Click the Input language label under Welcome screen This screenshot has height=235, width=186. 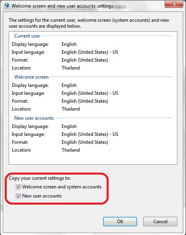click(x=28, y=93)
